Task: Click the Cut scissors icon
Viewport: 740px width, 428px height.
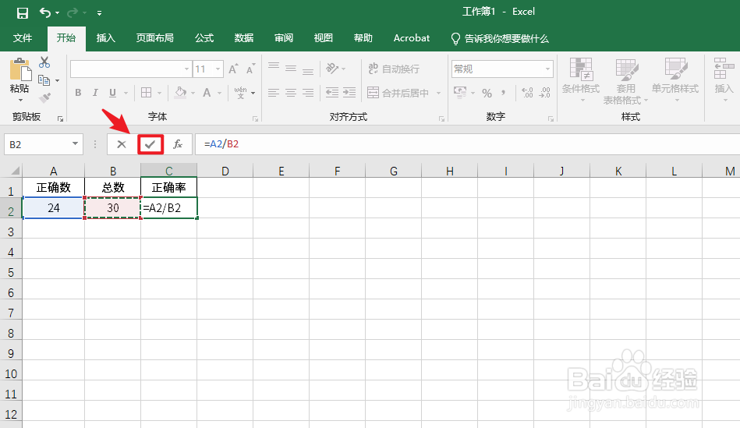Action: pos(44,62)
